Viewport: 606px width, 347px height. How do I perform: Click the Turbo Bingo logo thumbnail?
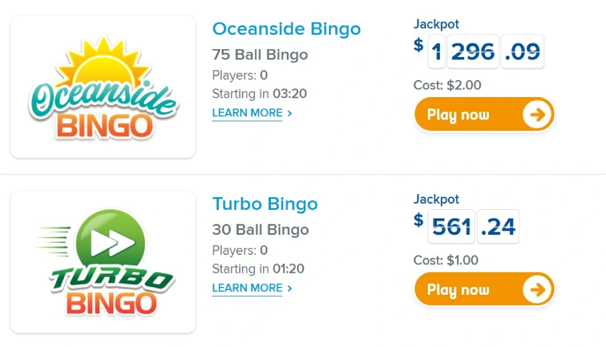pos(103,262)
